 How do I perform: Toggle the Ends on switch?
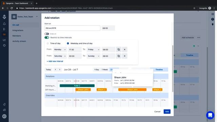tap(47, 34)
